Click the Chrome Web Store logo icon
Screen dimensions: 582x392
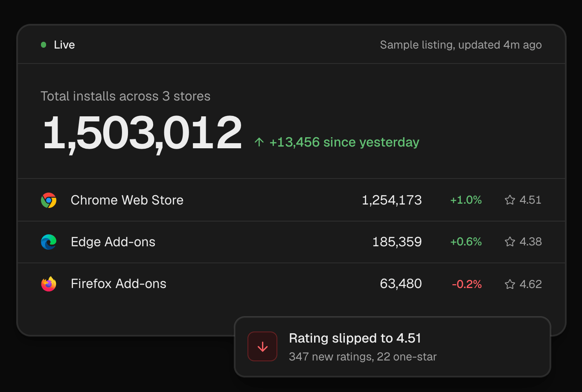[49, 200]
